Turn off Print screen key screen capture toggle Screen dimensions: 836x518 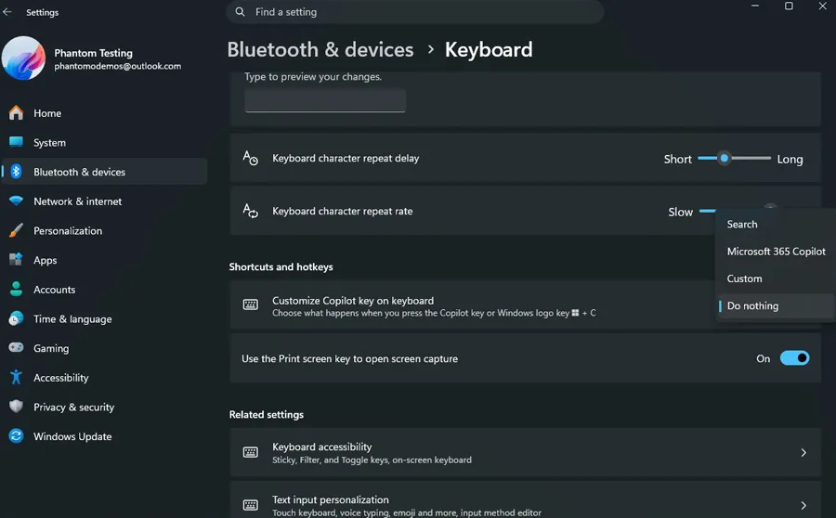794,358
